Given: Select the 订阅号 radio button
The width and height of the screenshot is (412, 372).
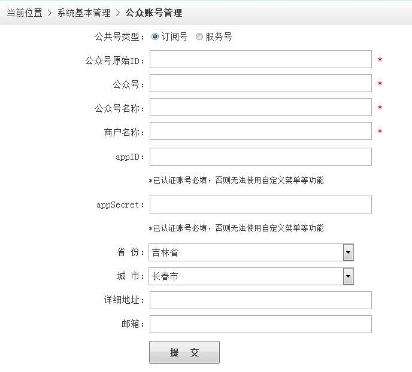Looking at the screenshot, I should (x=155, y=36).
